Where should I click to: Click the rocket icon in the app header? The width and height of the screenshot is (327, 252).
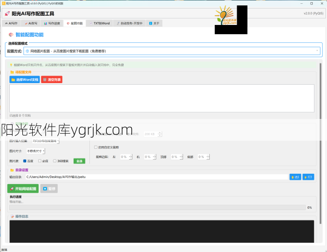[x=7, y=14]
